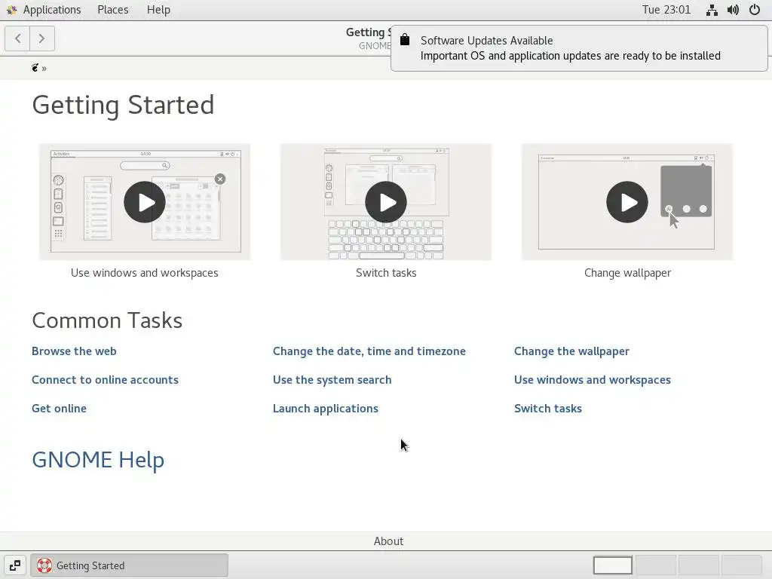This screenshot has height=579, width=772.
Task: Play the Use windows and workspaces video
Action: [x=144, y=202]
